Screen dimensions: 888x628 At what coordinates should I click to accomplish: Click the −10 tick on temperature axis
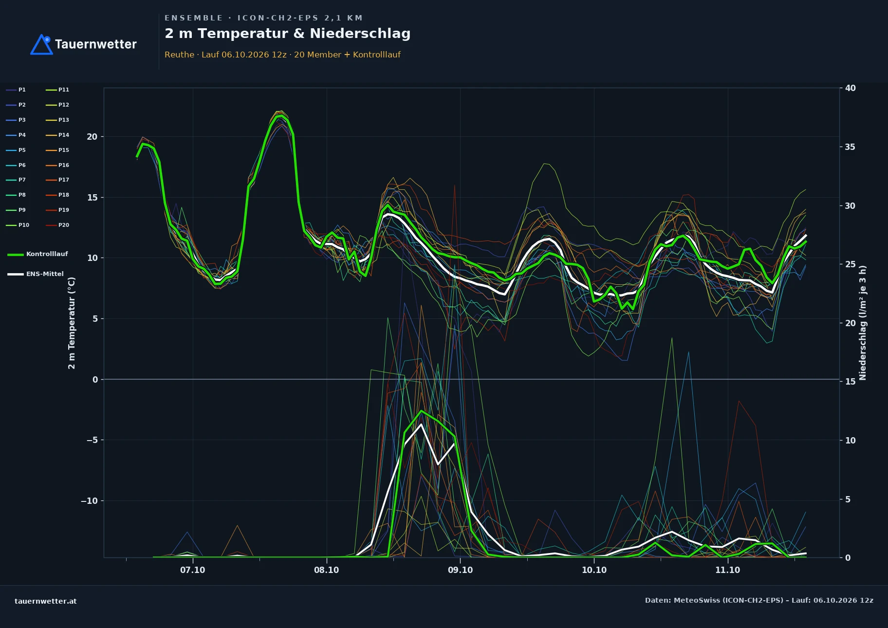pos(89,501)
